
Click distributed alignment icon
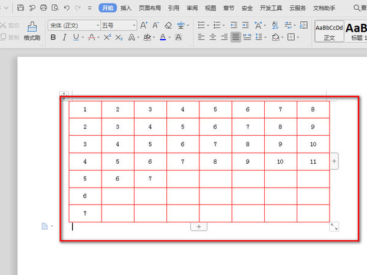(247, 37)
